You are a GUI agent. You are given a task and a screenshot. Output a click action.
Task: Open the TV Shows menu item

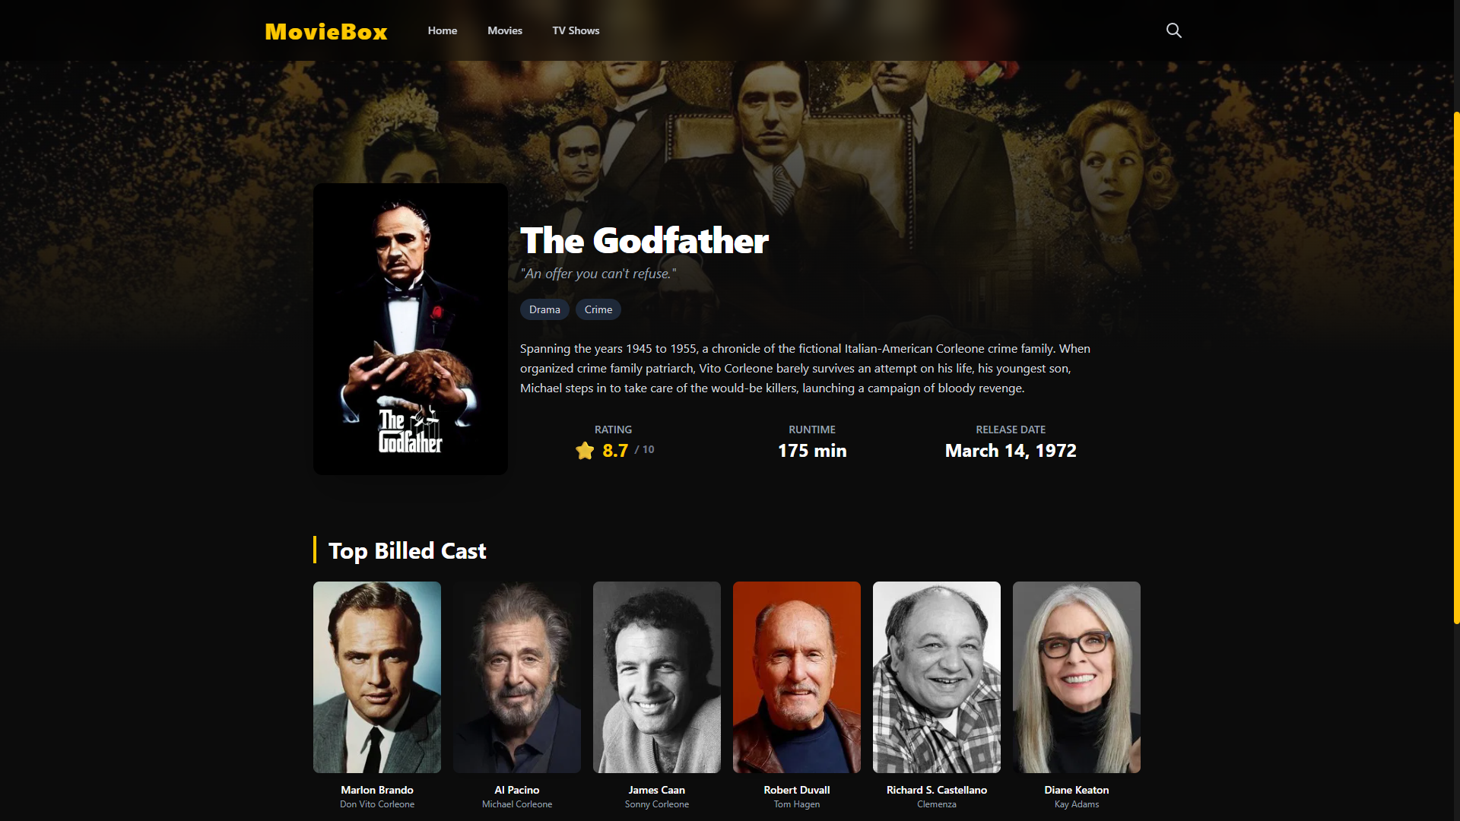[x=576, y=30]
